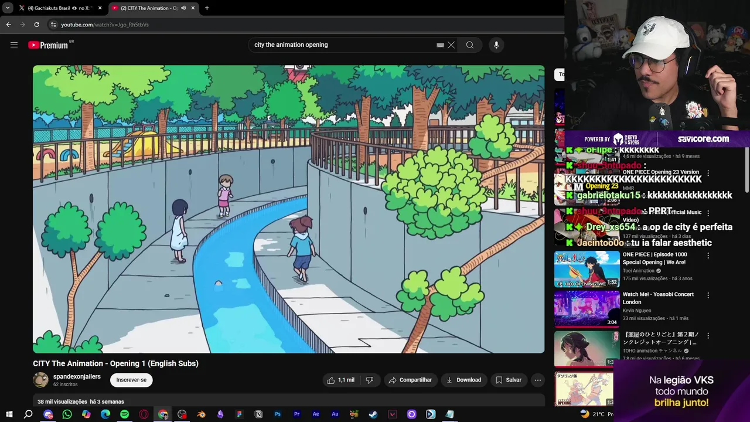The image size is (750, 422).
Task: Open the YouTube hamburger guide menu
Action: pyautogui.click(x=14, y=45)
